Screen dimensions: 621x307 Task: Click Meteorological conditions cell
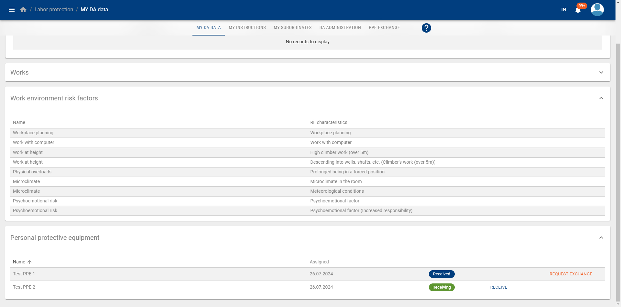click(337, 191)
